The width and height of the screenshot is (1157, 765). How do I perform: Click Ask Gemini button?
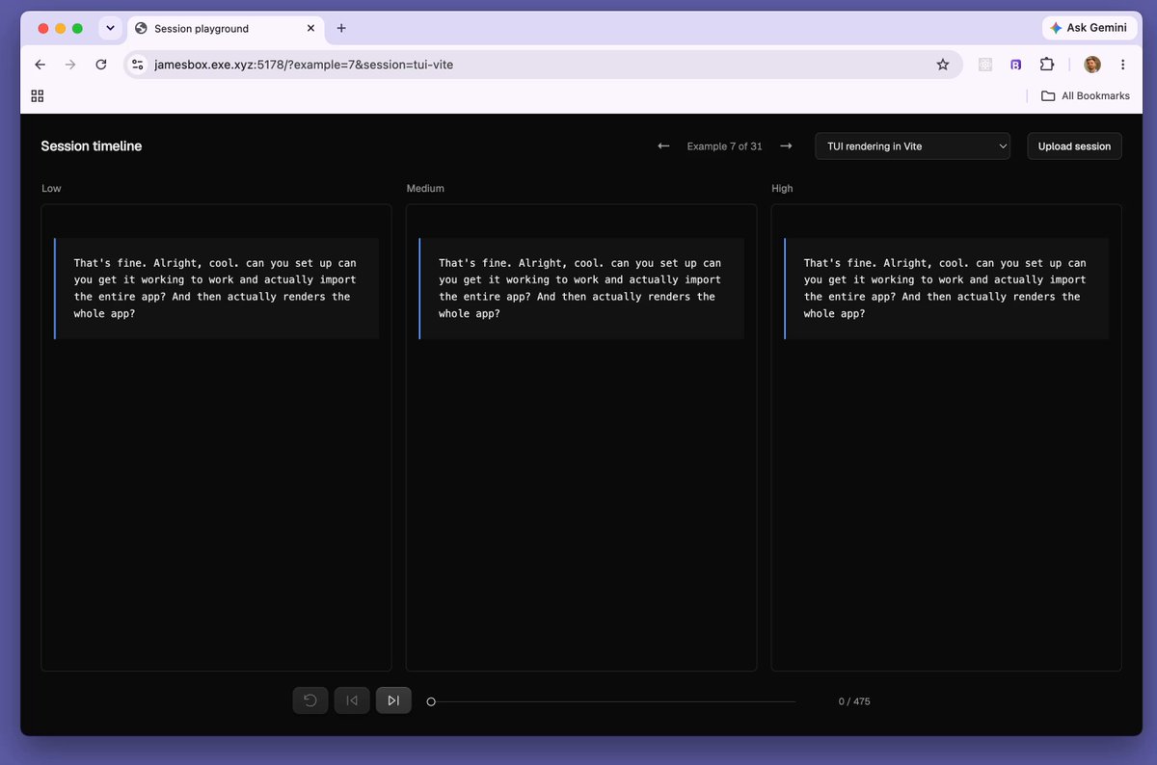pos(1089,28)
